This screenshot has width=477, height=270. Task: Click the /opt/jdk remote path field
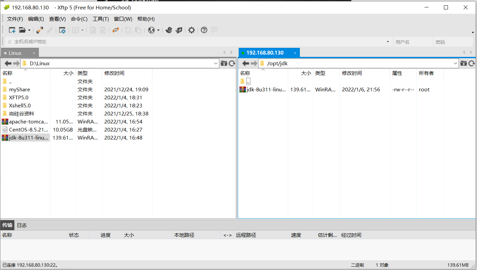(x=358, y=63)
